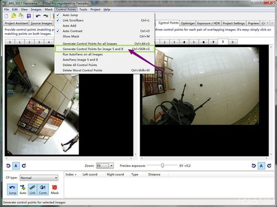Switch to the Source Images tab
Image resolution: width=277 pixels, height=207 pixels.
[x=42, y=23]
